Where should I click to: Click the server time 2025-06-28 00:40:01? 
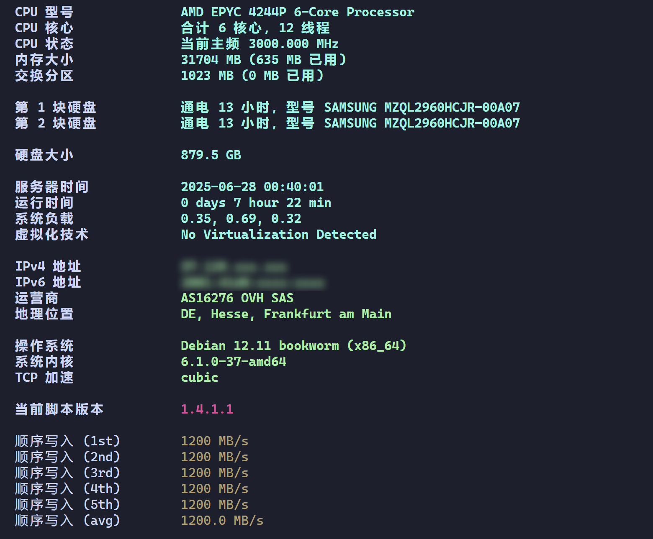point(252,187)
